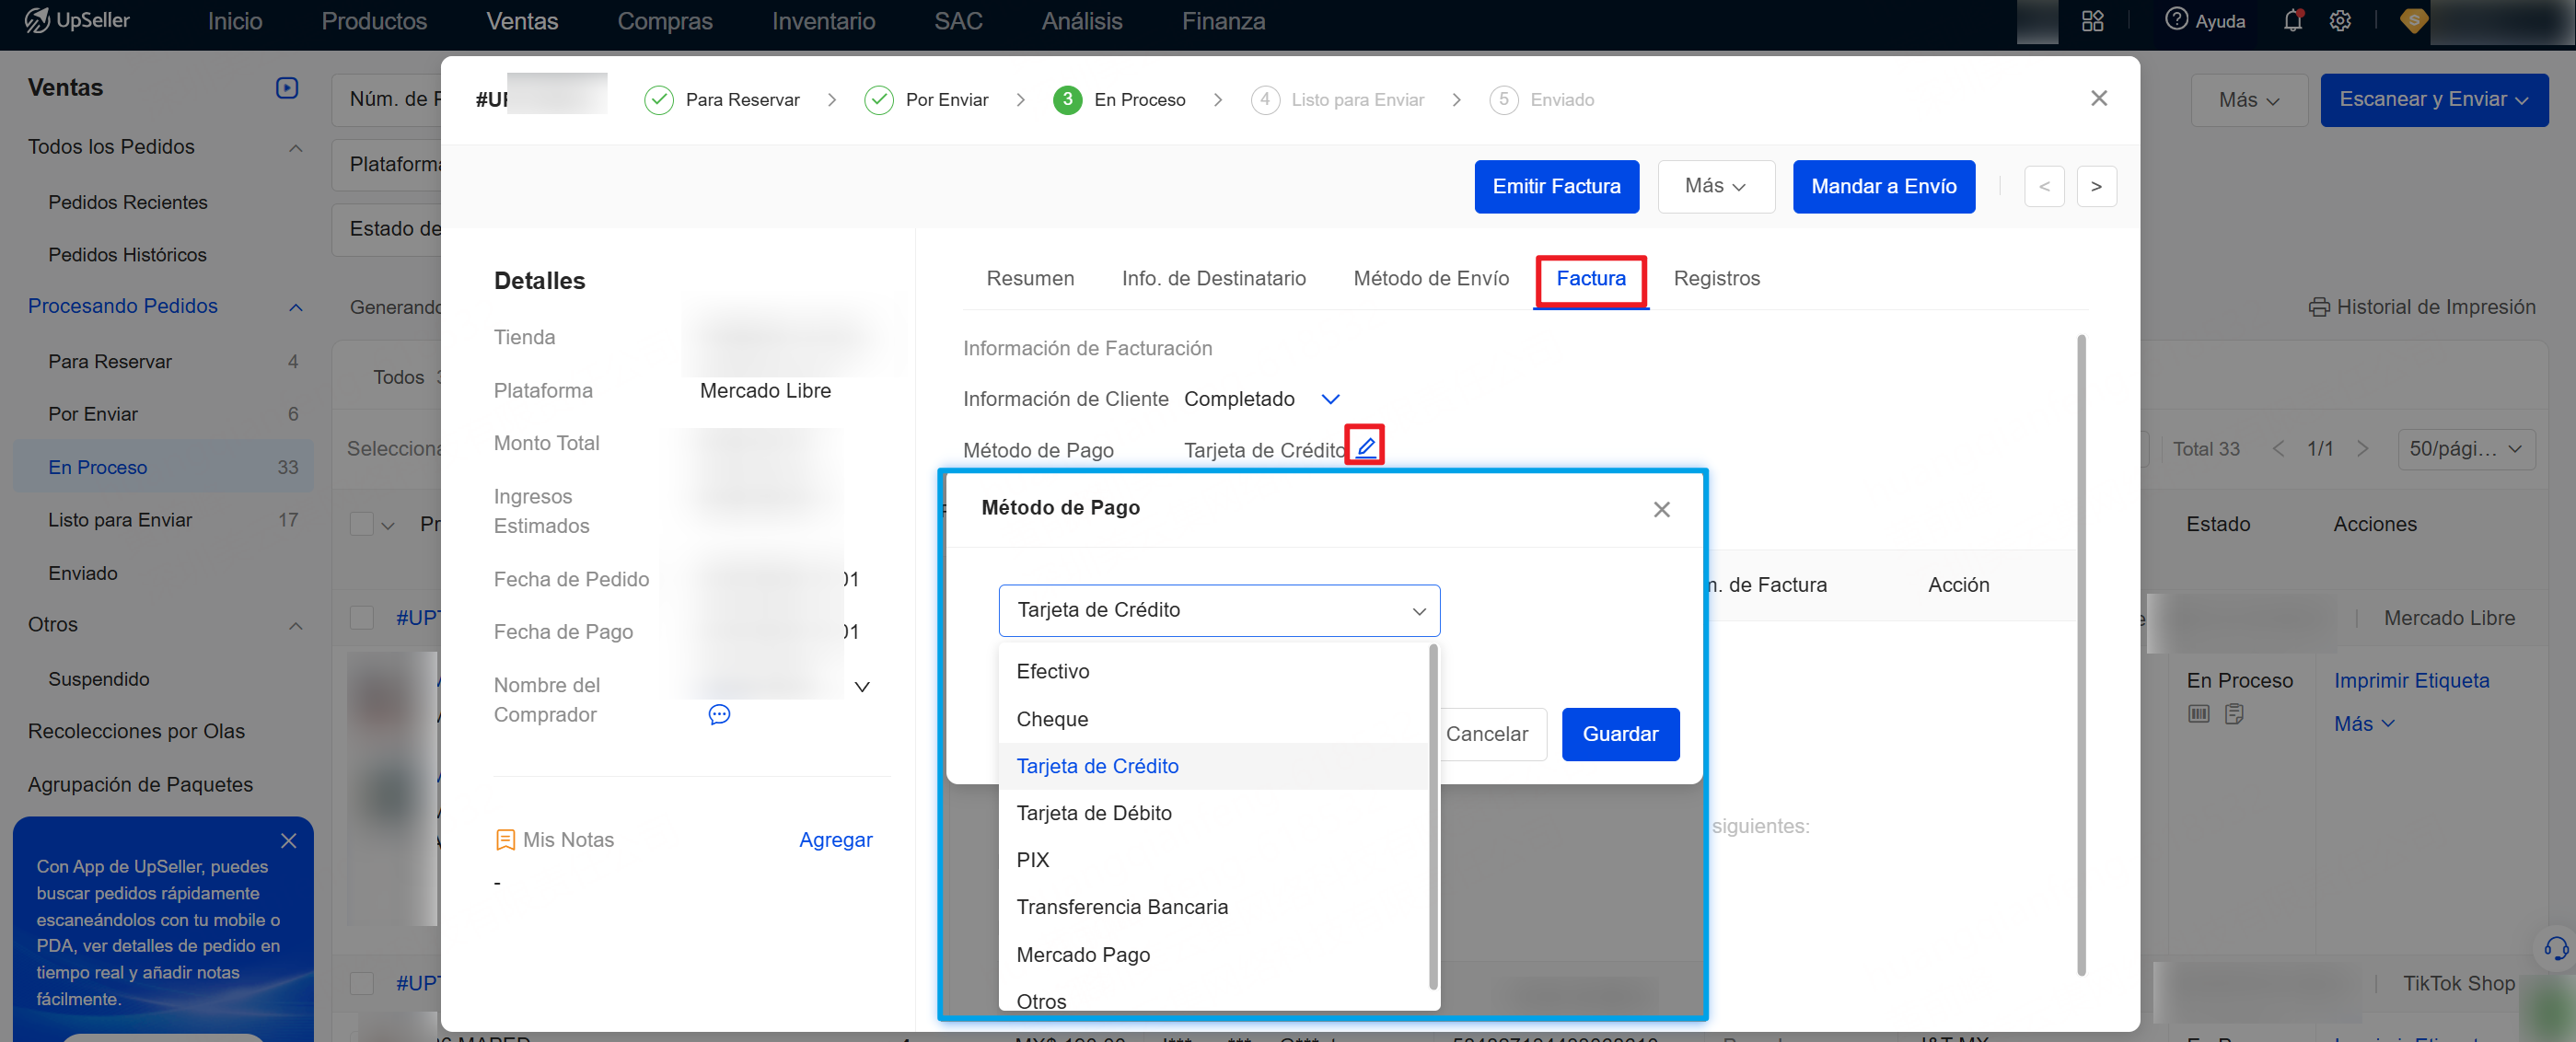Collapse Todos los Pedidos section
Screen dimensions: 2576x1042
295,148
